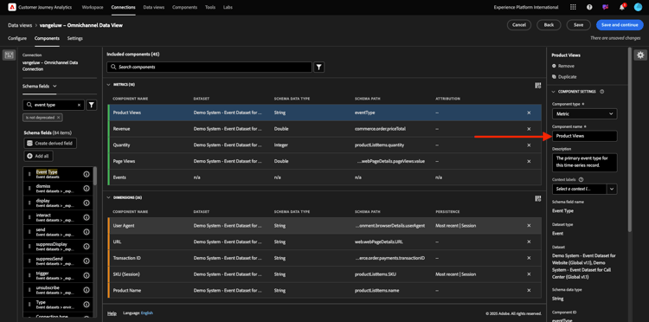
Task: Open the app switcher grid icon
Action: point(573,7)
